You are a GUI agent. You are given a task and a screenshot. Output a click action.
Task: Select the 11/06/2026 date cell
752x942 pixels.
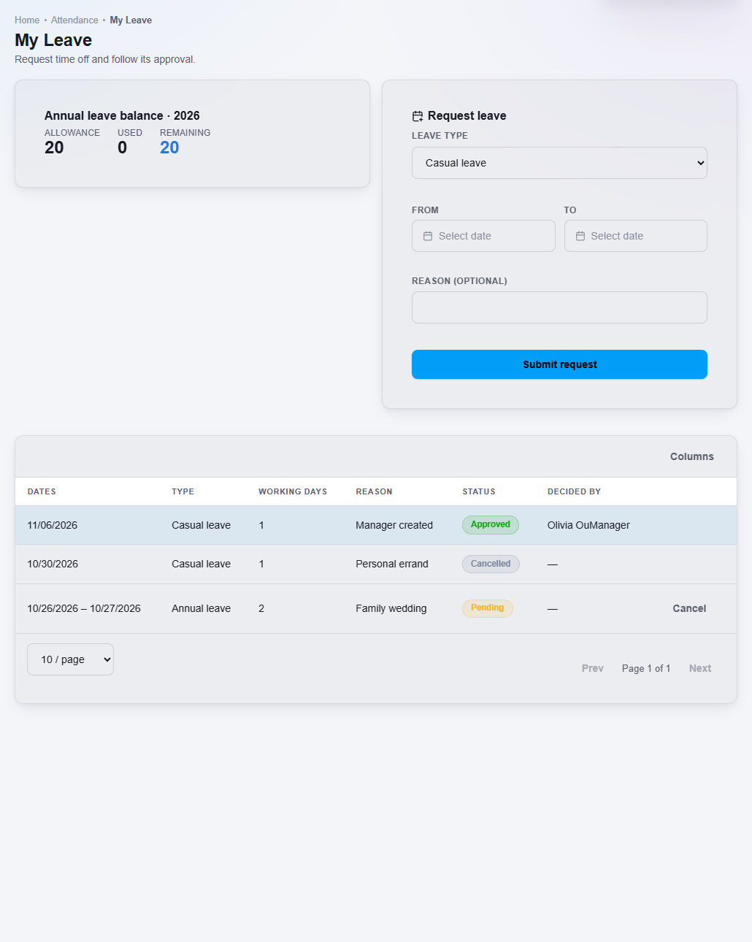[x=53, y=525]
